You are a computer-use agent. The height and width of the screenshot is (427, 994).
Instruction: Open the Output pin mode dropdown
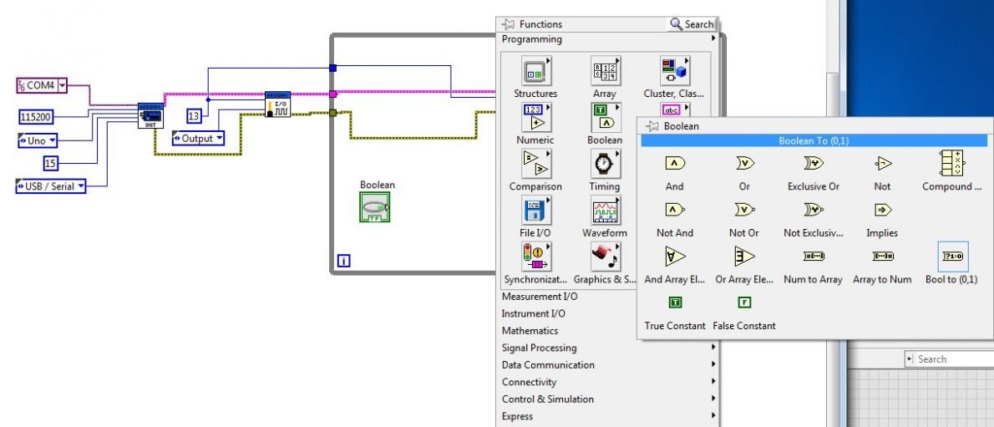(220, 138)
